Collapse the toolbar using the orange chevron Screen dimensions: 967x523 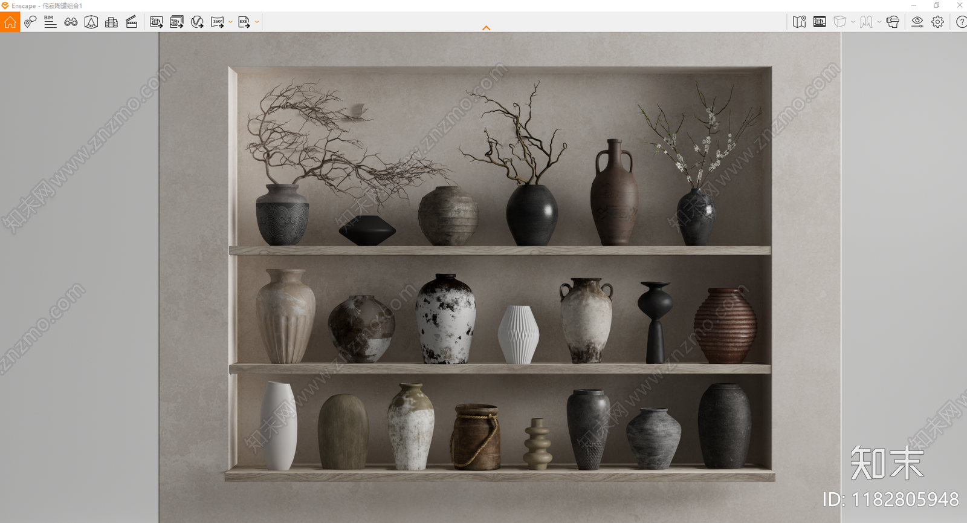coord(487,28)
